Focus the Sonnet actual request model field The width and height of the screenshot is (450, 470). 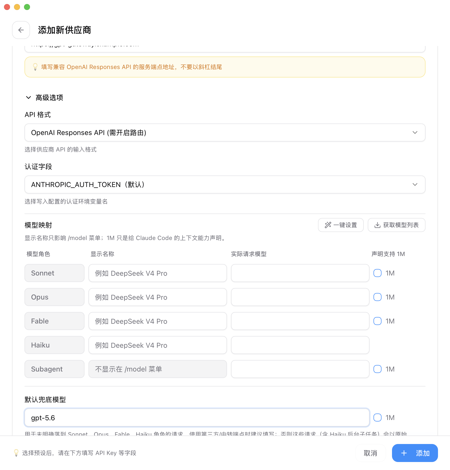pyautogui.click(x=300, y=273)
